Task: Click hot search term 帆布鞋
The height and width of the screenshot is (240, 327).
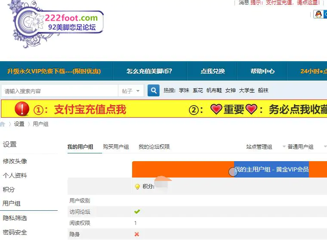Action: click(214, 90)
